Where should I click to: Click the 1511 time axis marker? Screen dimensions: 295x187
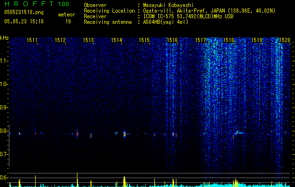(32, 40)
